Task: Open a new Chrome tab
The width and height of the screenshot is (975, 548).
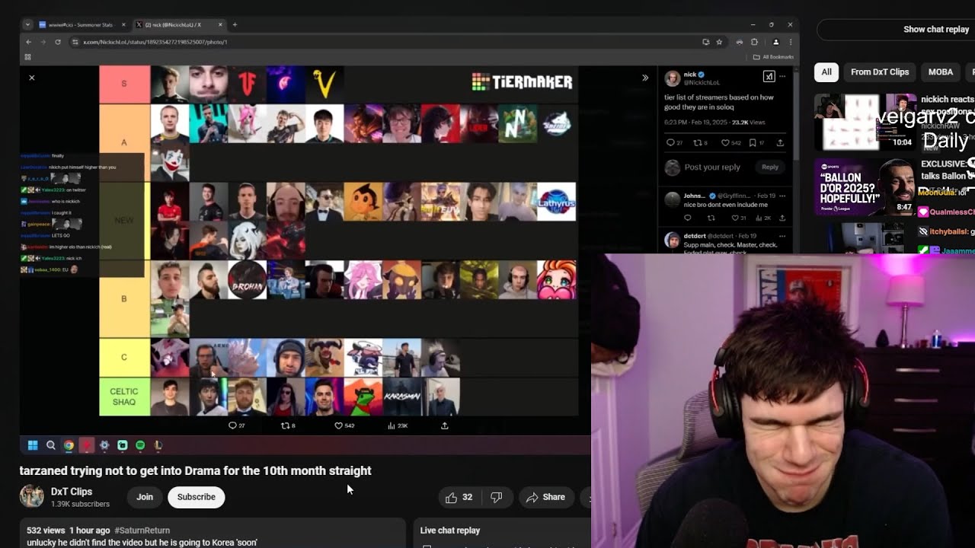Action: point(235,24)
